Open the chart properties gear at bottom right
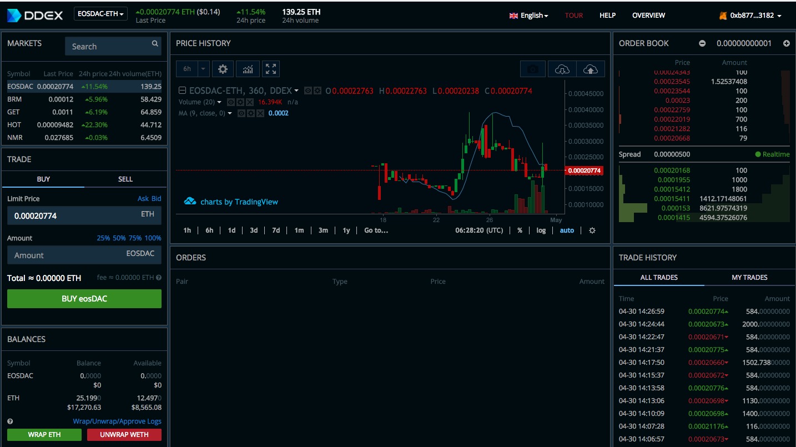 [x=592, y=230]
